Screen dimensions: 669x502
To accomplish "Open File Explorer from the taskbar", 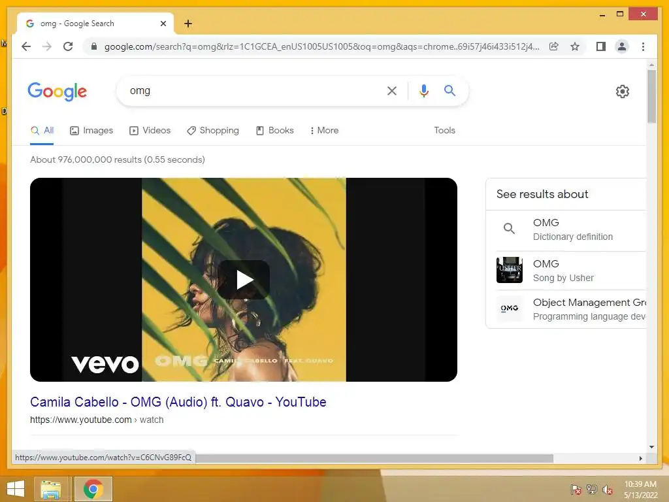I will tap(51, 489).
